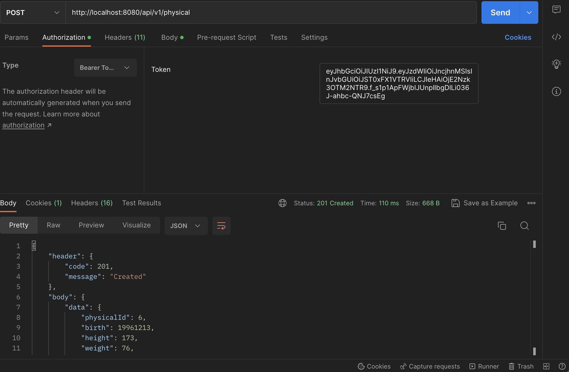
Task: Open the response options ellipsis menu
Action: coord(531,203)
